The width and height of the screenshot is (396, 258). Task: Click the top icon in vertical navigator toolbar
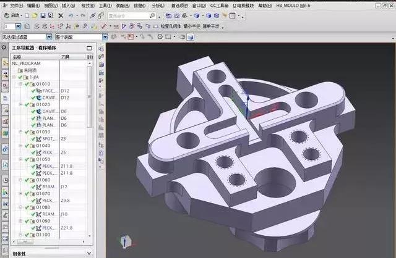click(x=101, y=49)
